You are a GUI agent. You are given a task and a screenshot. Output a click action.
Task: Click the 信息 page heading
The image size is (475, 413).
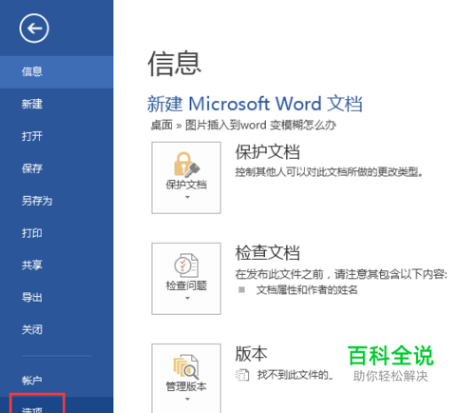tap(174, 64)
